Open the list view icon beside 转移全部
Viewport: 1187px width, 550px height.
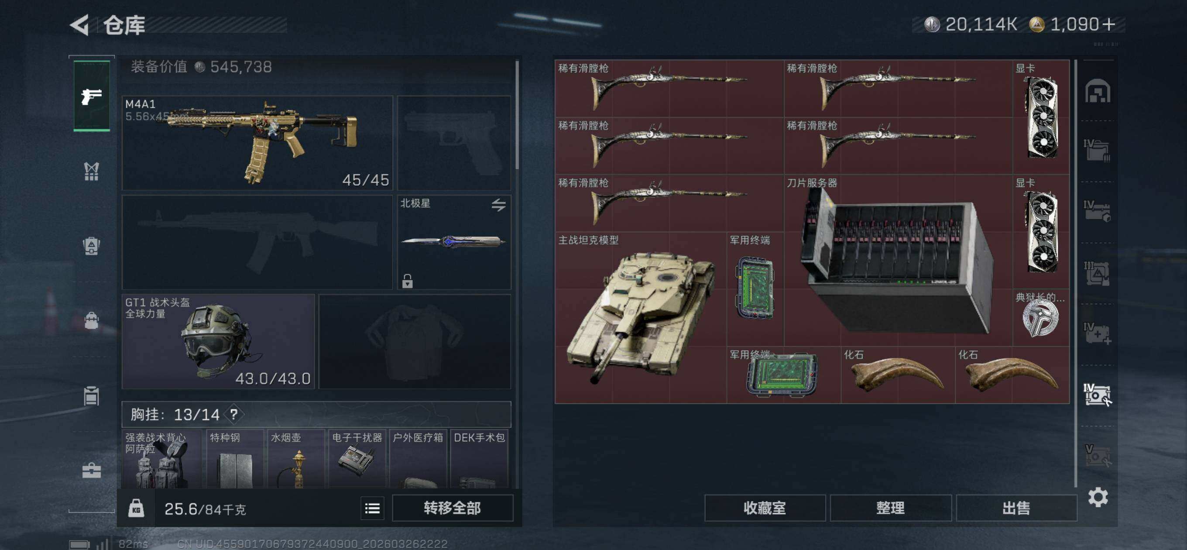click(x=372, y=508)
